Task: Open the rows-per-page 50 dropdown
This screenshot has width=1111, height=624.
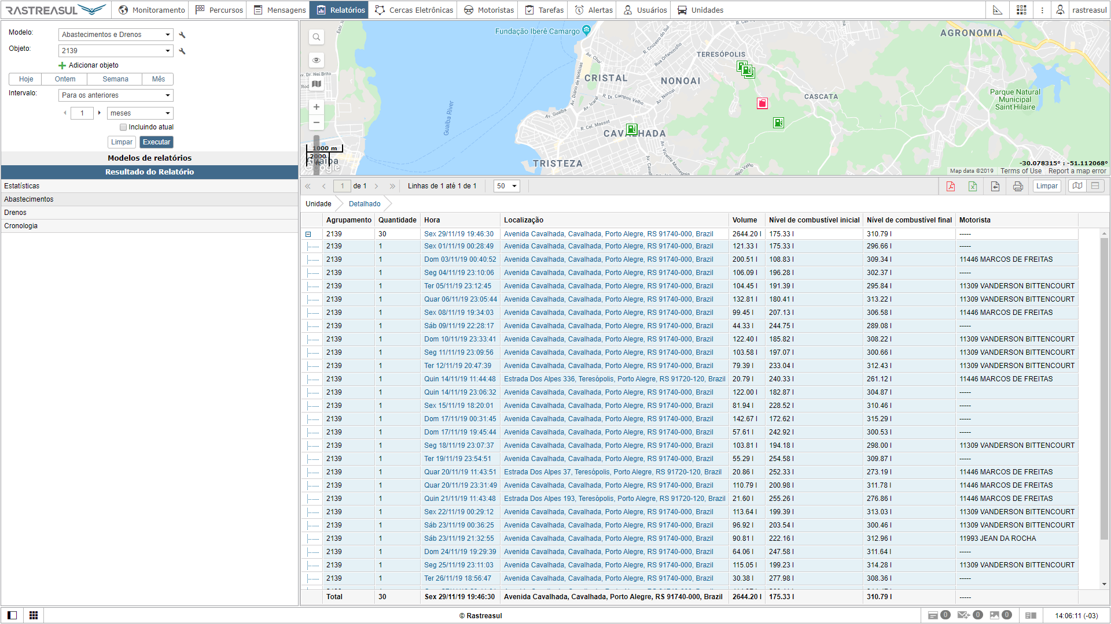Action: [x=506, y=186]
